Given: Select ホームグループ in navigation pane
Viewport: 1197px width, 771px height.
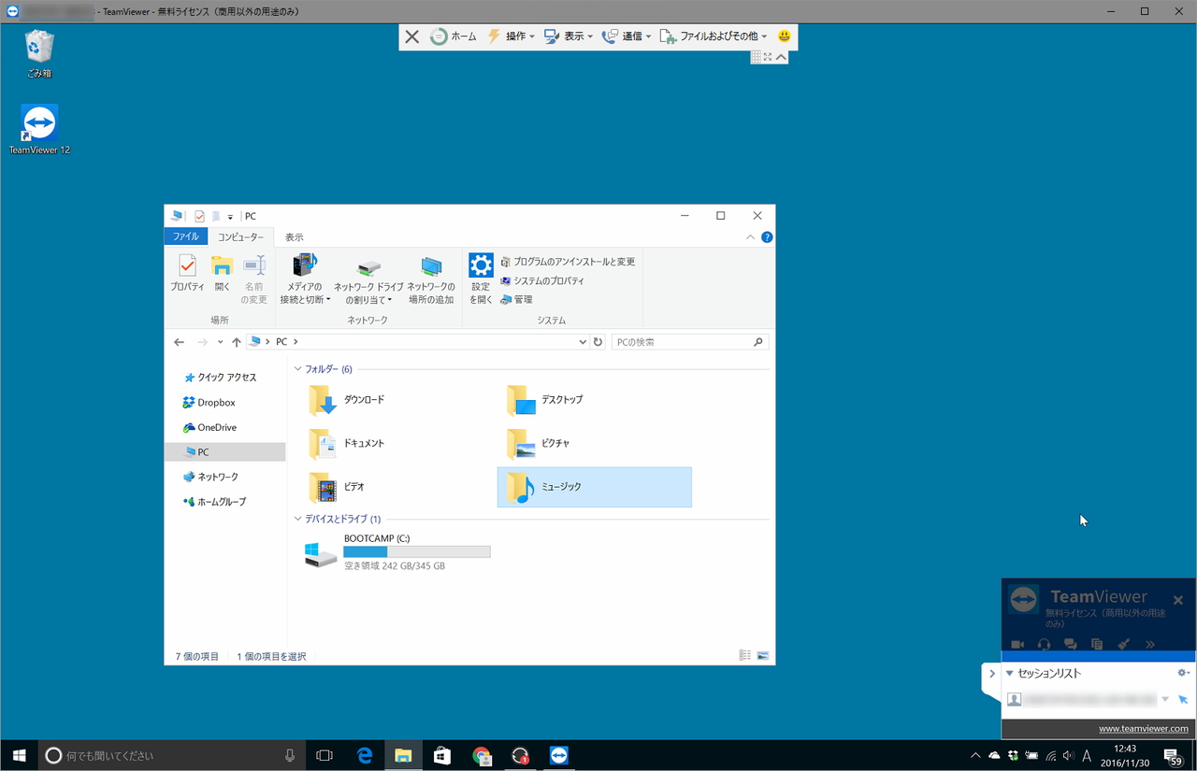Looking at the screenshot, I should pyautogui.click(x=214, y=502).
